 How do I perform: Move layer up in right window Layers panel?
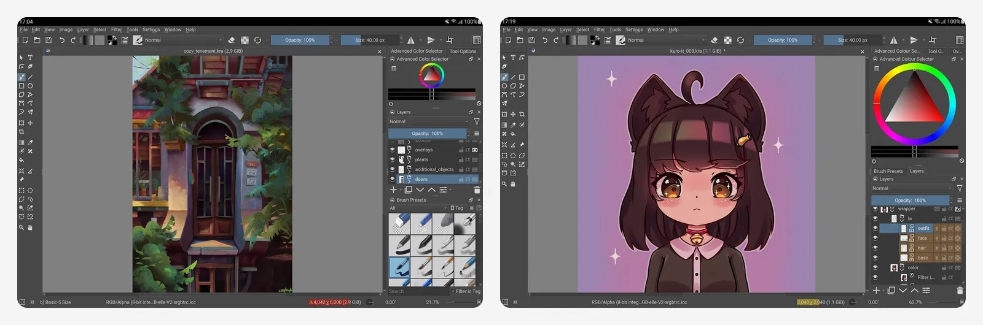[x=914, y=291]
